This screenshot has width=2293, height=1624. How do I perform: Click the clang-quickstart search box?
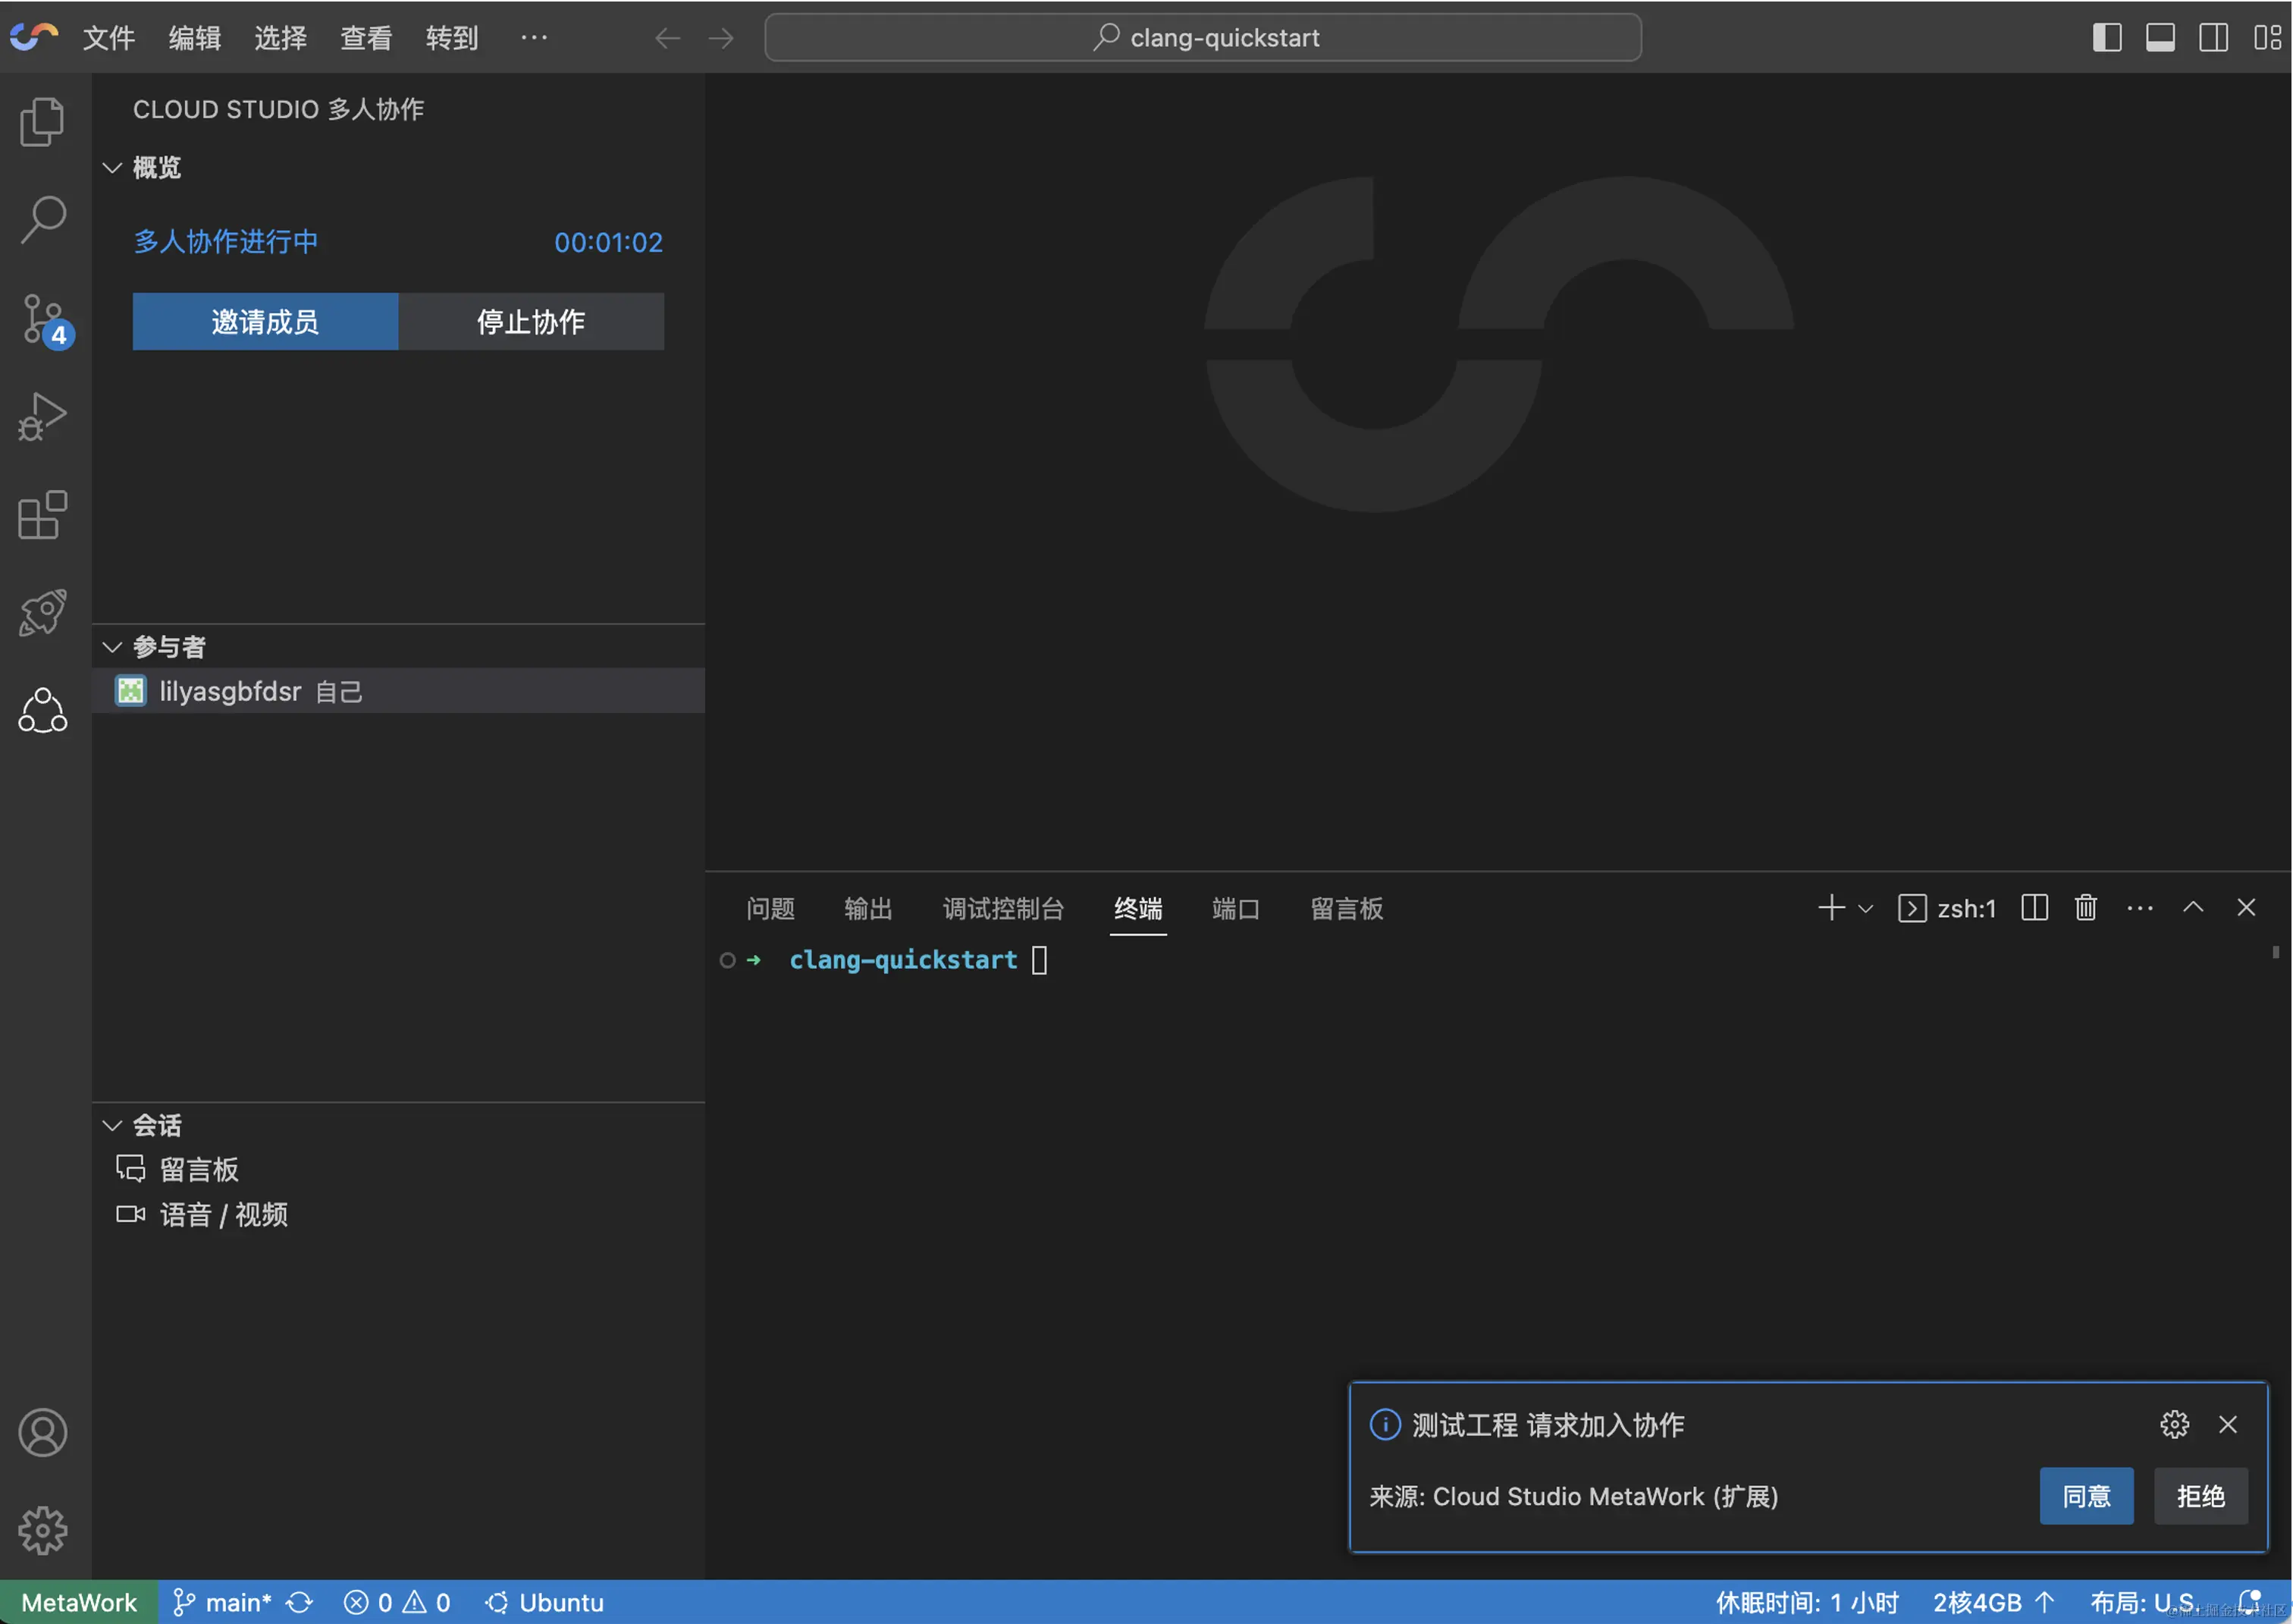[1203, 38]
